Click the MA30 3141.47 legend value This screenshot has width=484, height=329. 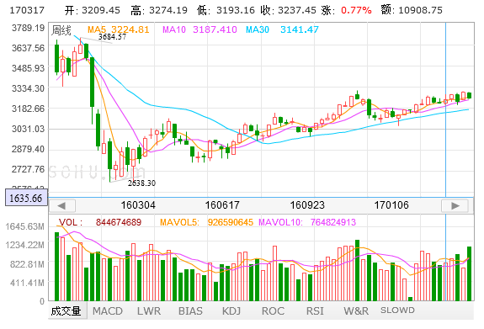click(x=282, y=29)
